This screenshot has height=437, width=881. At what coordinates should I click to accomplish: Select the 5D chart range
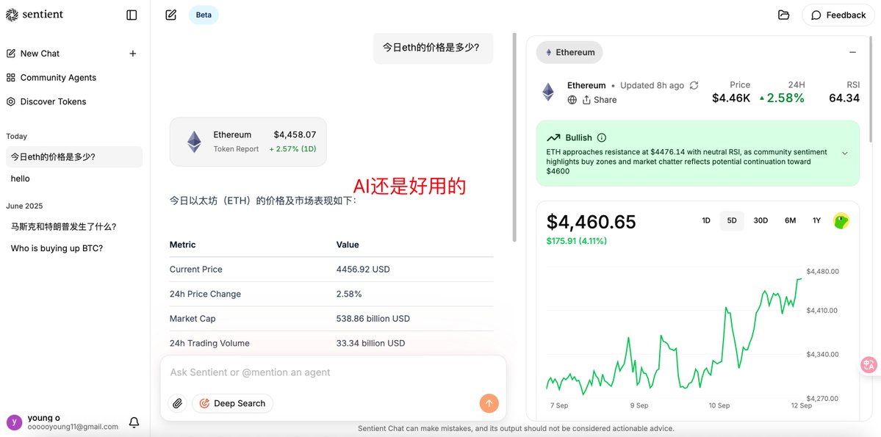(x=732, y=221)
